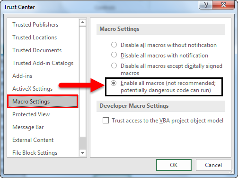
Task: Switch to ActiveX Settings
Action: click(33, 89)
